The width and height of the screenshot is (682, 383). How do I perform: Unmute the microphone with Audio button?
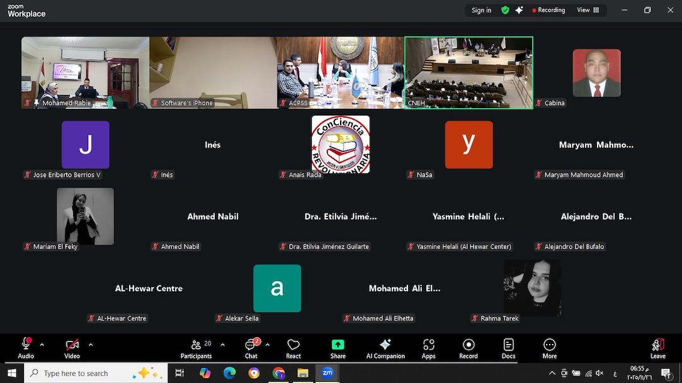click(x=26, y=348)
